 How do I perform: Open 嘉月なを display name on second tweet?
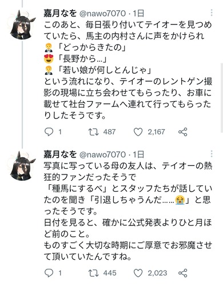[x=60, y=154]
